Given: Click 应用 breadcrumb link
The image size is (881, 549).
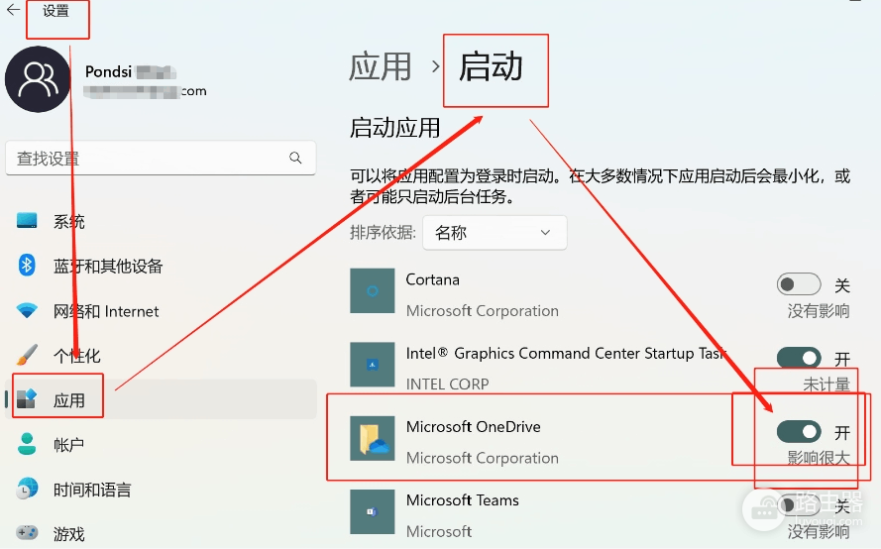Looking at the screenshot, I should [x=380, y=66].
